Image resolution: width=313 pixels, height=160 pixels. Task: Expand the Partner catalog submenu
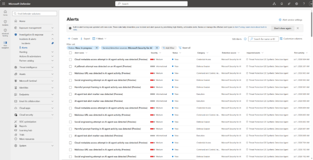point(53,61)
